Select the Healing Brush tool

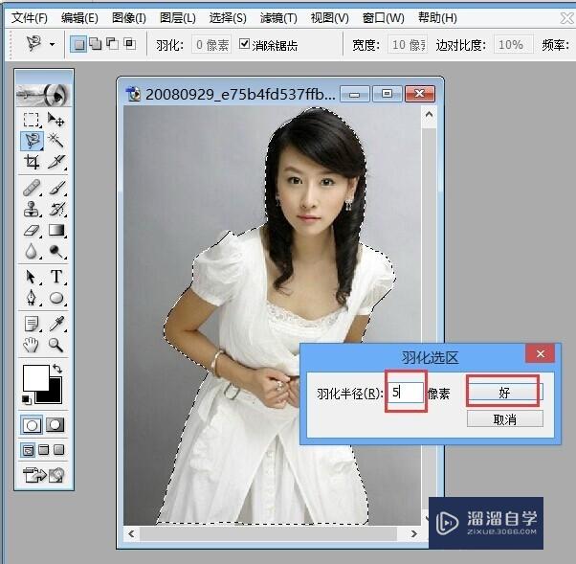32,188
